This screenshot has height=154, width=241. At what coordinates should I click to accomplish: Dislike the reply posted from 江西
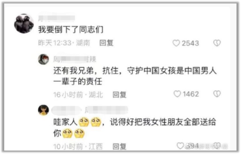[x=217, y=146]
